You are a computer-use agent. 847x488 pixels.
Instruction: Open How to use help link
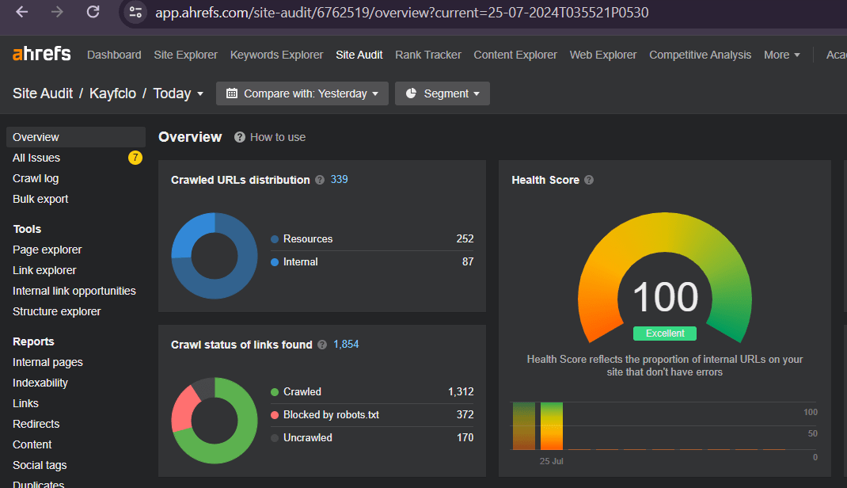[270, 137]
